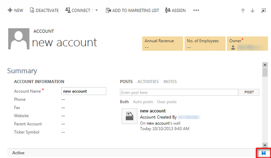Click the Enter post here box

pyautogui.click(x=179, y=92)
